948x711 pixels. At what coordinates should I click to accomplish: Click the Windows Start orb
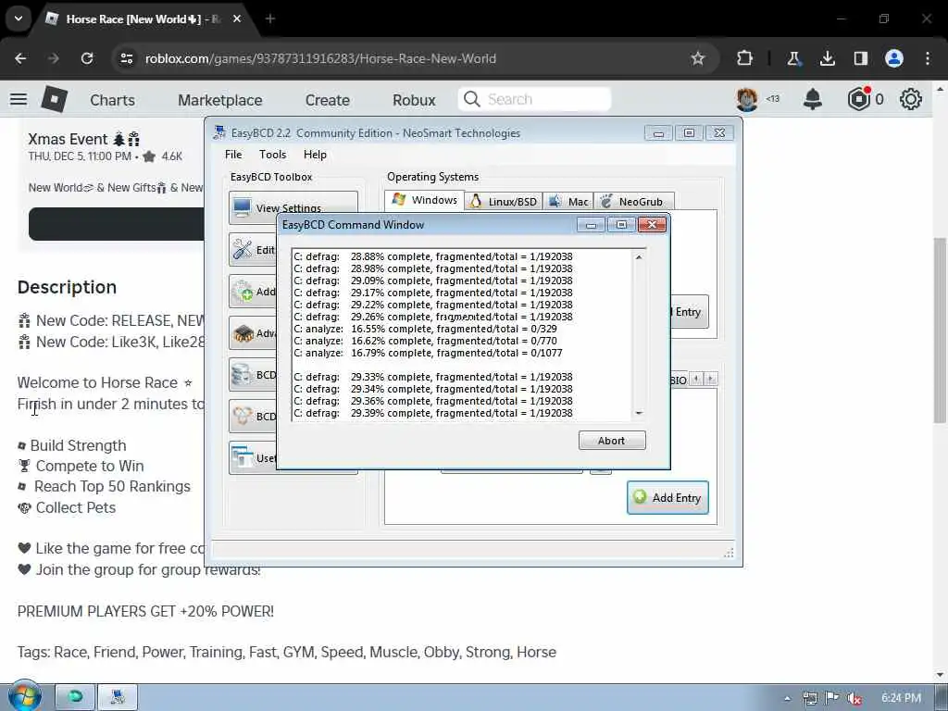(23, 696)
